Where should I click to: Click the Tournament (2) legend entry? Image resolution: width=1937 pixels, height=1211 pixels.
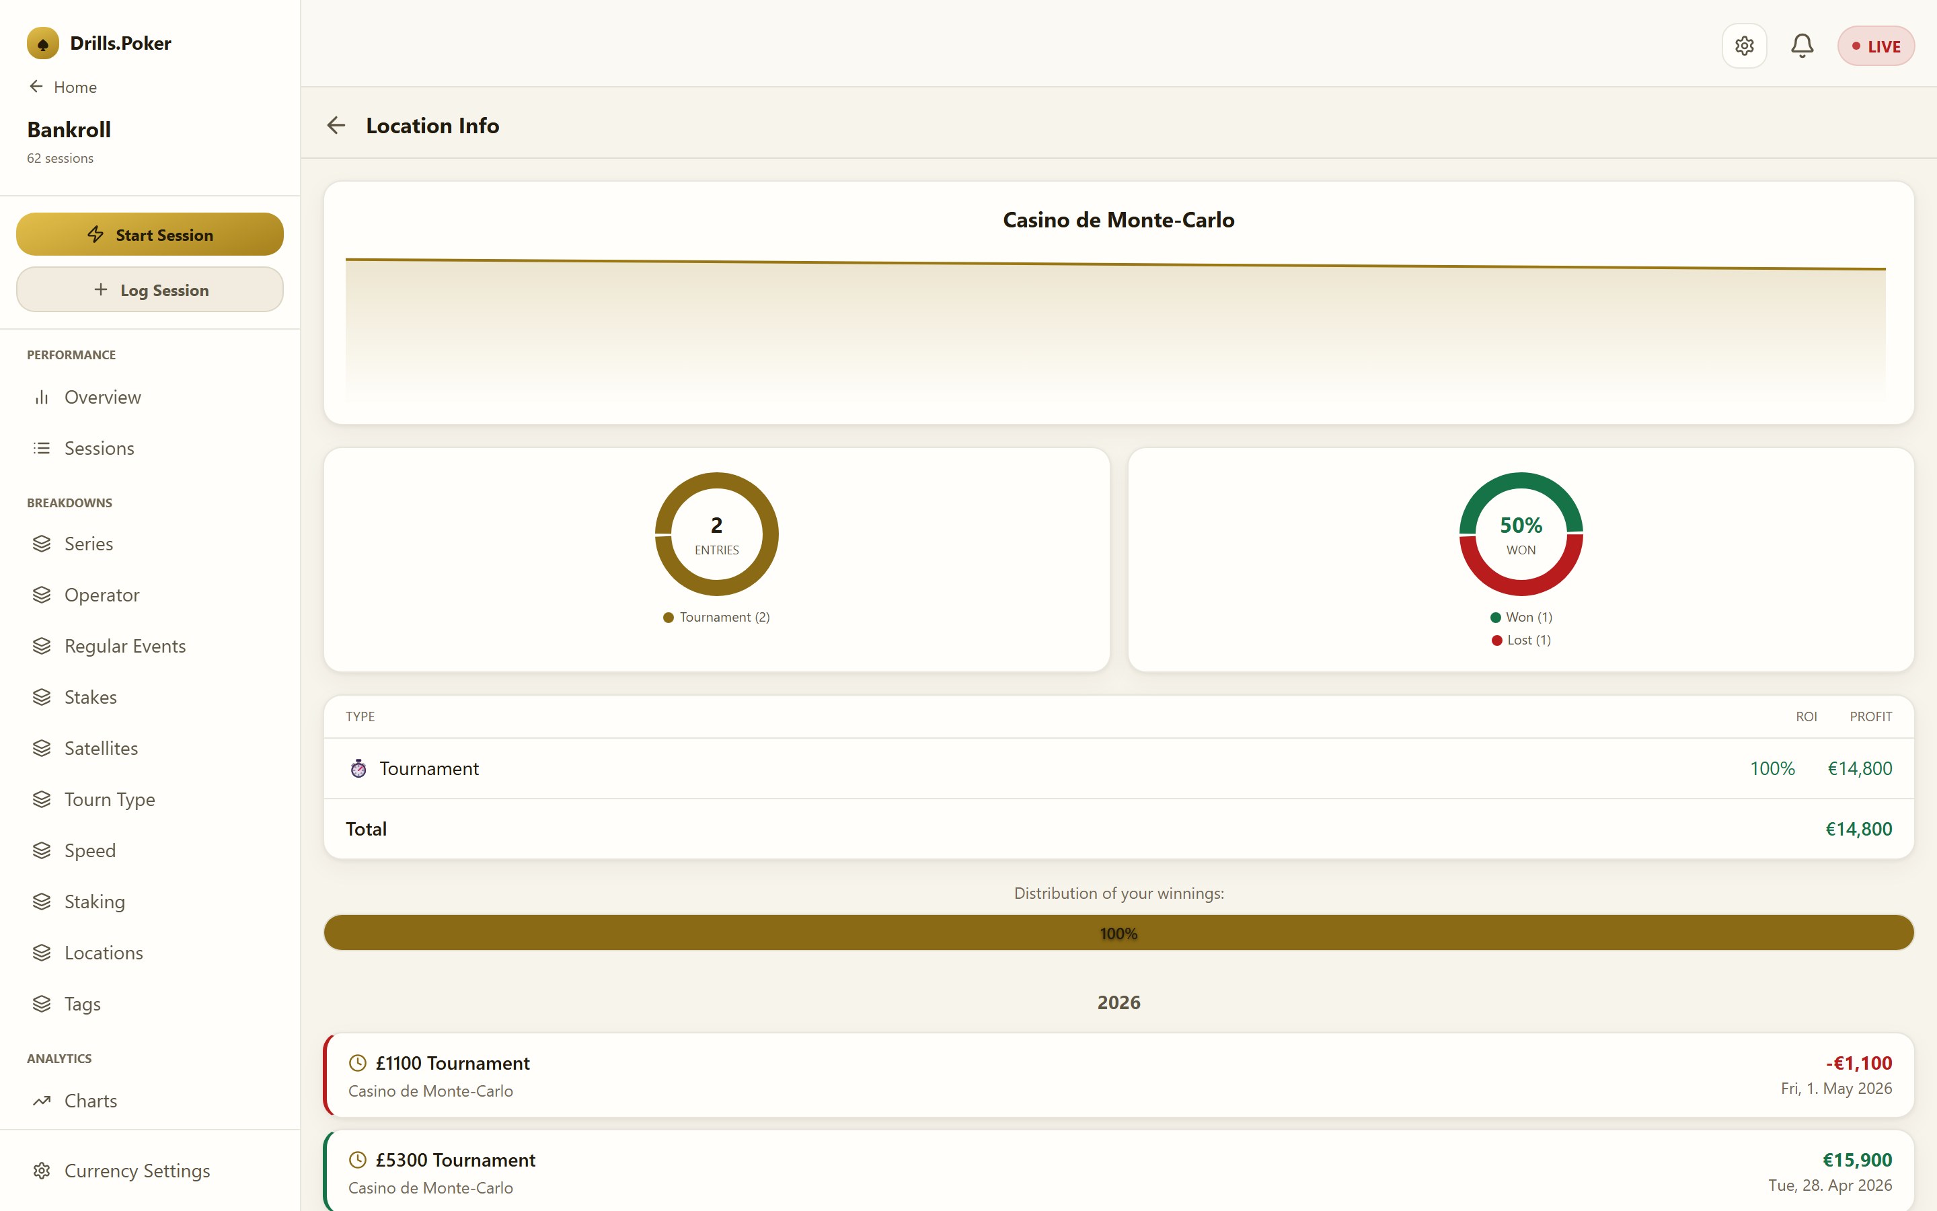point(716,618)
